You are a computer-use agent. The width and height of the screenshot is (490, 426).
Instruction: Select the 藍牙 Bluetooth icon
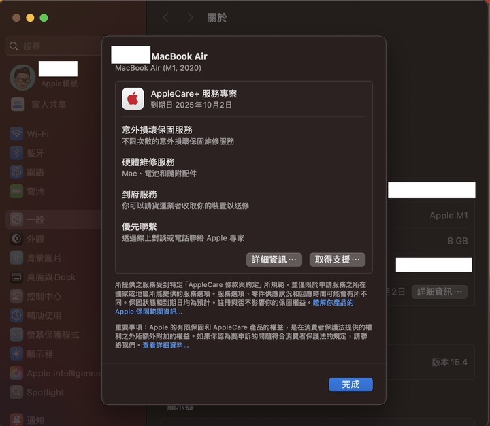(x=16, y=153)
